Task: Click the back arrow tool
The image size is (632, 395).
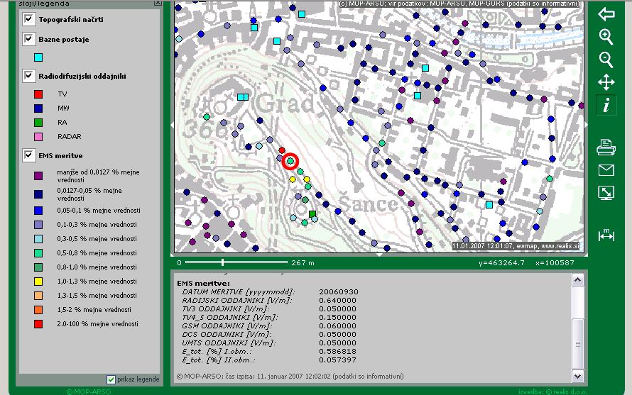Action: tap(606, 13)
